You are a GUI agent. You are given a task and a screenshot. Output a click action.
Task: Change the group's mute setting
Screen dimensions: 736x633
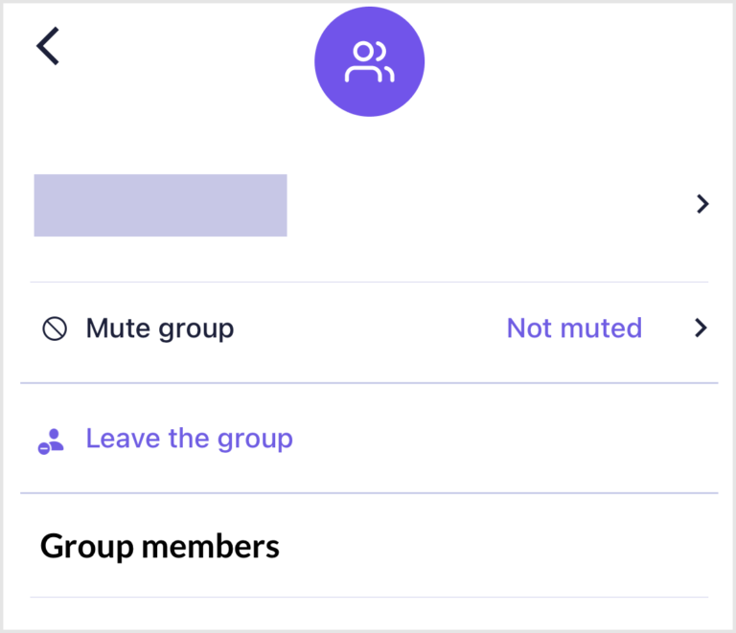click(x=369, y=328)
